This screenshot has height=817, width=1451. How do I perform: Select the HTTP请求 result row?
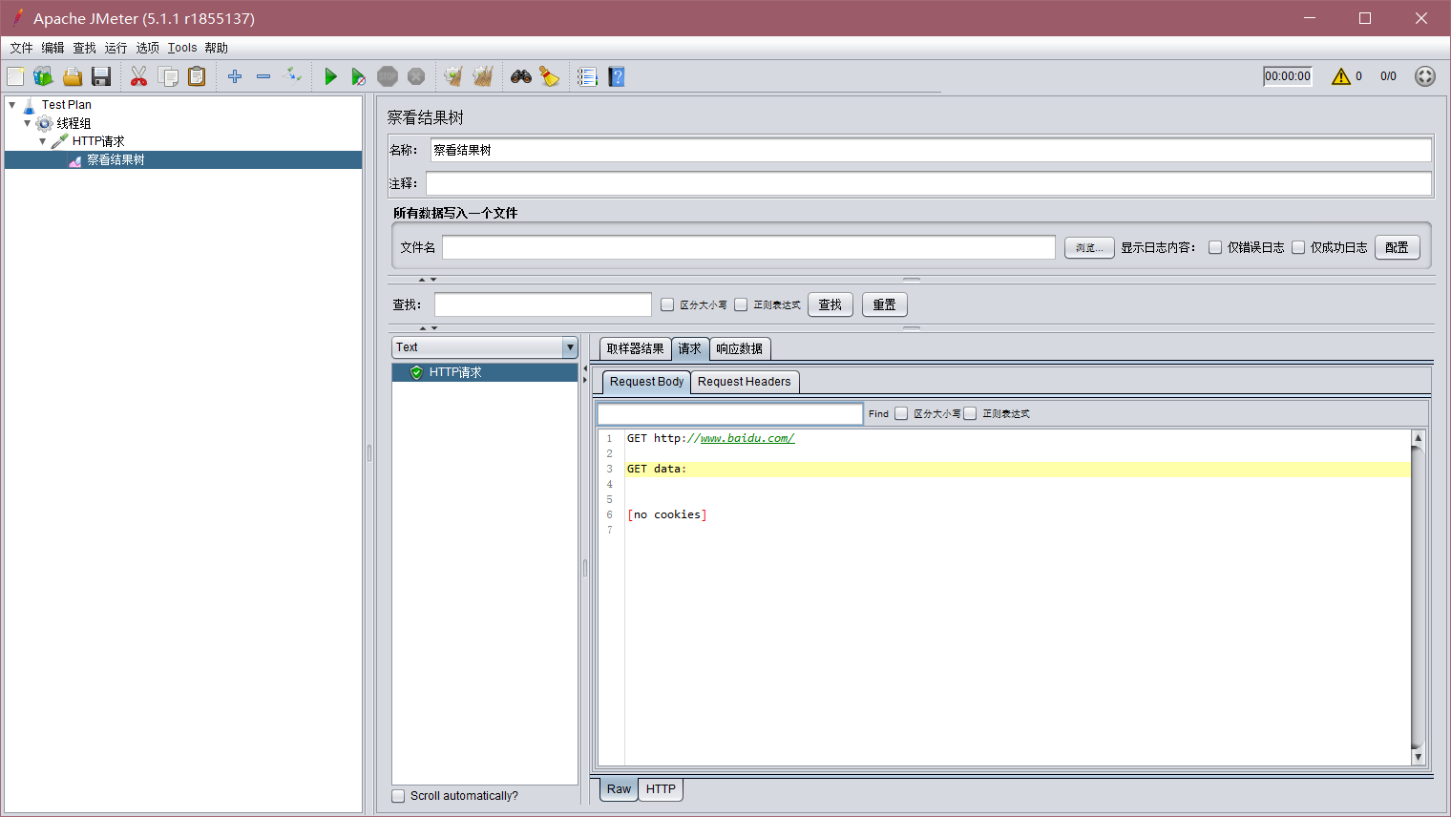(x=485, y=372)
